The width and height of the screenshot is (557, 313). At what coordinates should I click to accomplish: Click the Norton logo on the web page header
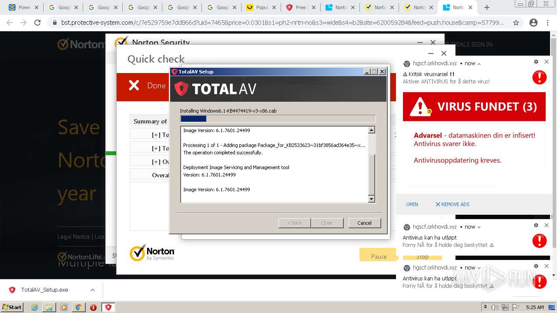click(x=81, y=44)
